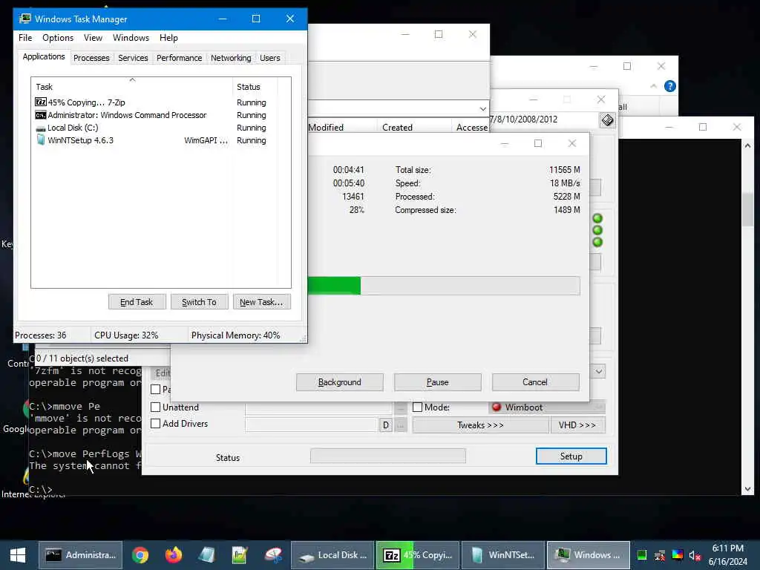Image resolution: width=760 pixels, height=570 pixels.
Task: Click the WinNTSetup Status progress bar
Action: click(387, 456)
